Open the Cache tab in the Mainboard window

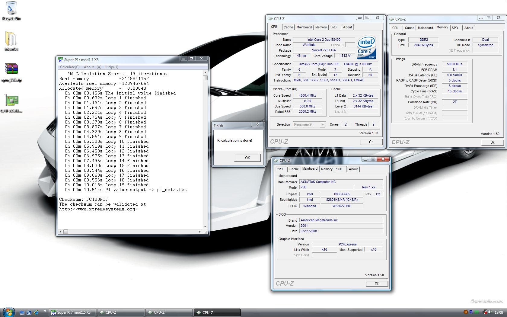pos(294,169)
